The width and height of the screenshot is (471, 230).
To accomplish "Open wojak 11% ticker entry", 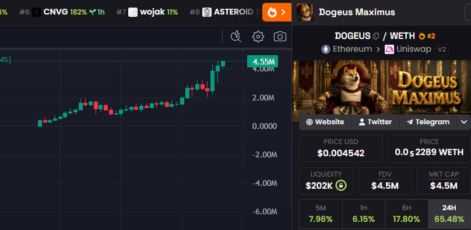I will [x=147, y=12].
